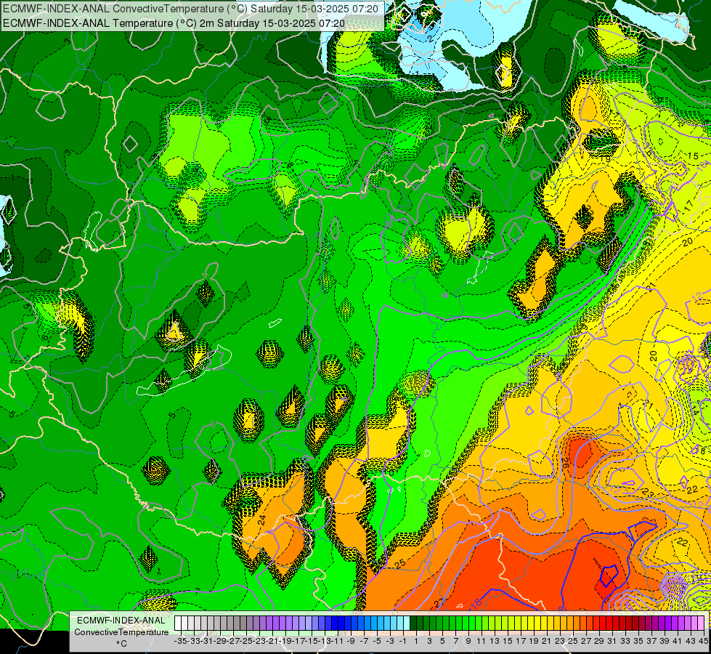Click the ConvectiveTemperature label in legend

[x=121, y=631]
